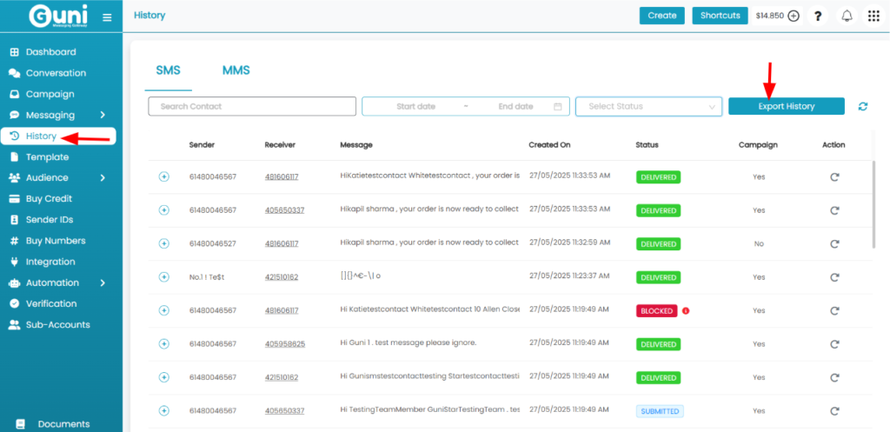The image size is (890, 432).
Task: Click the Create button
Action: tap(661, 16)
